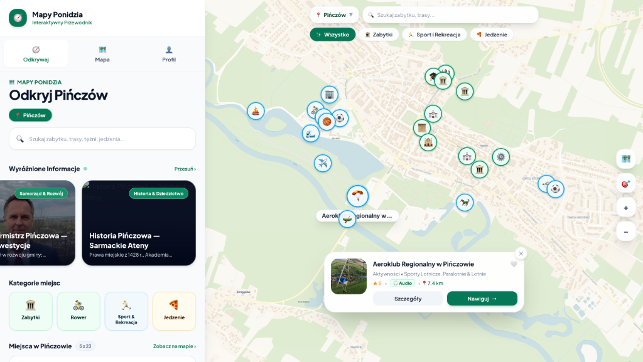Image resolution: width=643 pixels, height=362 pixels.
Task: Click the sailboat marker on the map
Action: (256, 111)
